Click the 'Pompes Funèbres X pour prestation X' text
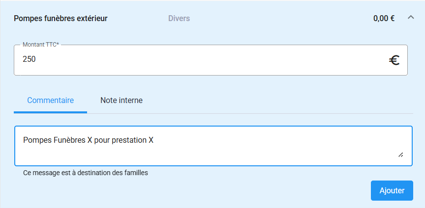This screenshot has width=425, height=208. pos(89,140)
